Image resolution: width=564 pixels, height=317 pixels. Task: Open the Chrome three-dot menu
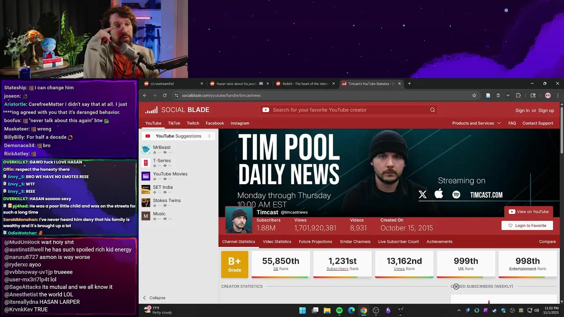tap(558, 95)
